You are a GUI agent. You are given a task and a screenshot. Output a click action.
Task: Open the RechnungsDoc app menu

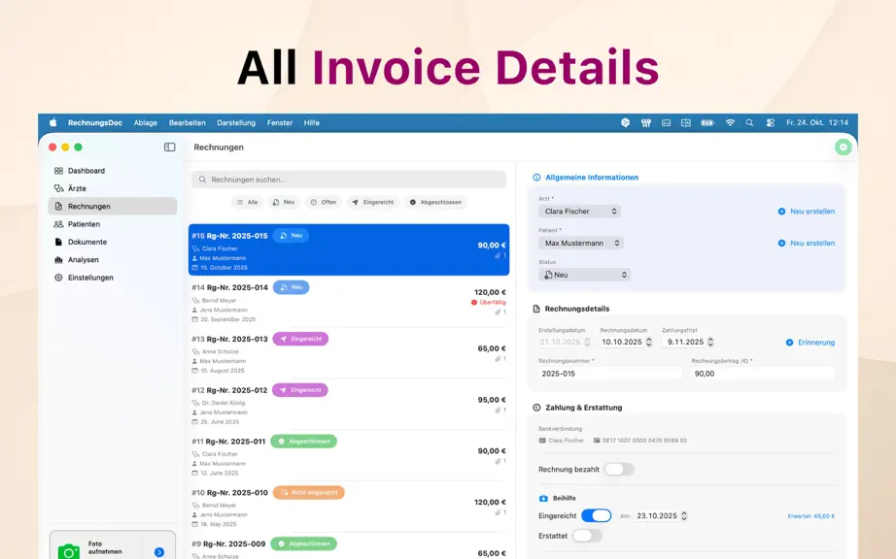click(95, 122)
